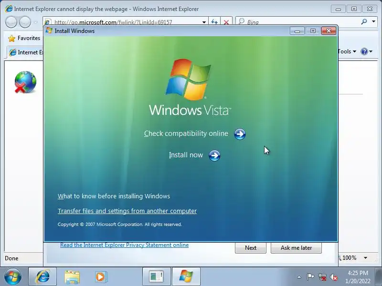Image resolution: width=382 pixels, height=286 pixels.
Task: Click the Internet Explorer title bar icon
Action: (9, 9)
